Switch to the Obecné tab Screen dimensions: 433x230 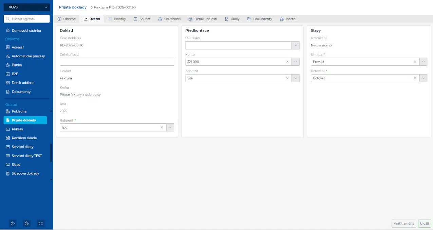pyautogui.click(x=67, y=19)
